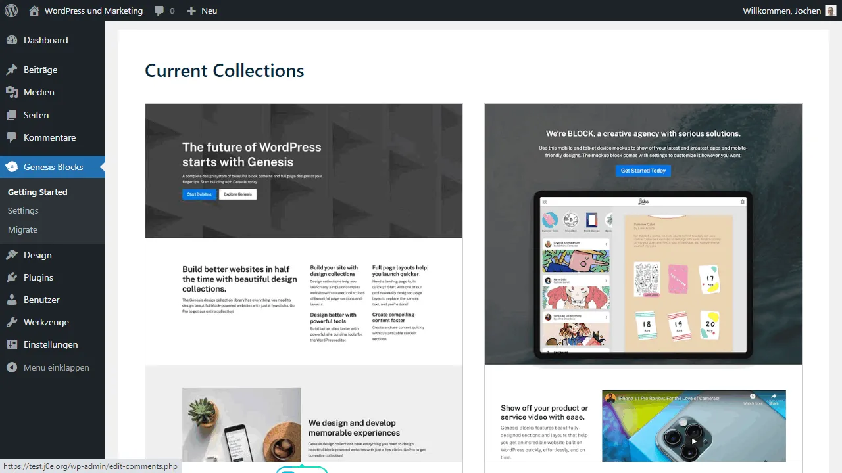Click the video Share icon
Image resolution: width=842 pixels, height=473 pixels.
click(774, 398)
